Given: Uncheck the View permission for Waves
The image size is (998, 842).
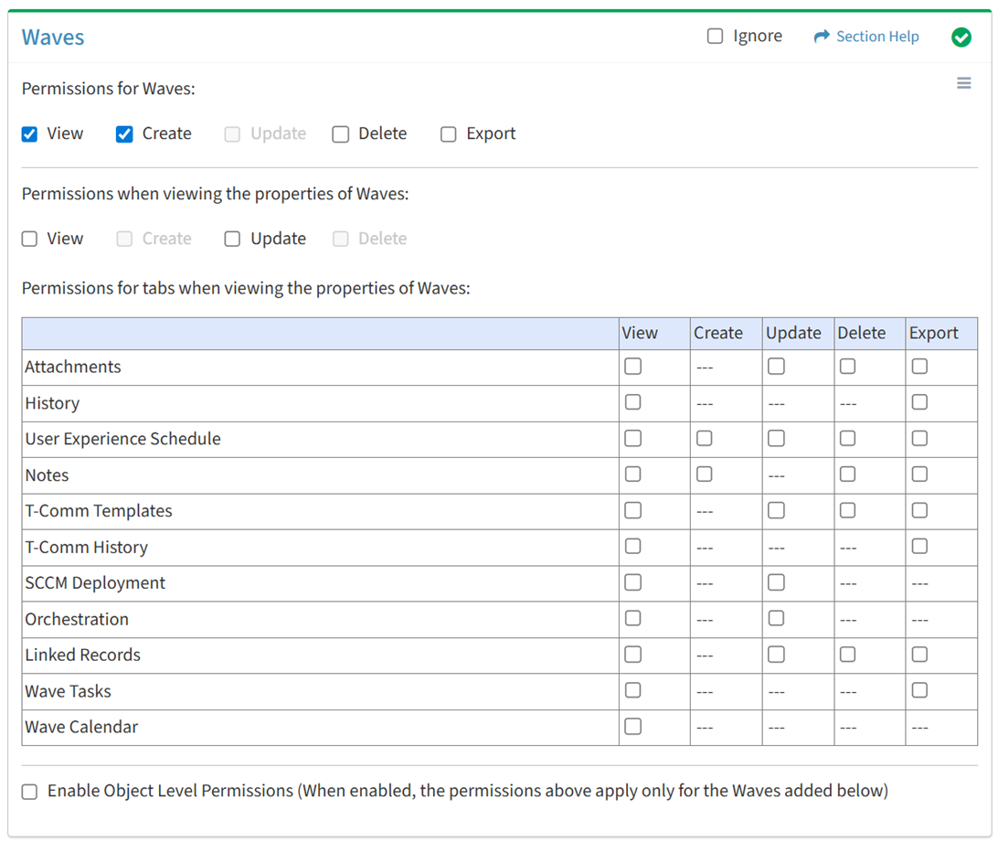Looking at the screenshot, I should tap(30, 134).
